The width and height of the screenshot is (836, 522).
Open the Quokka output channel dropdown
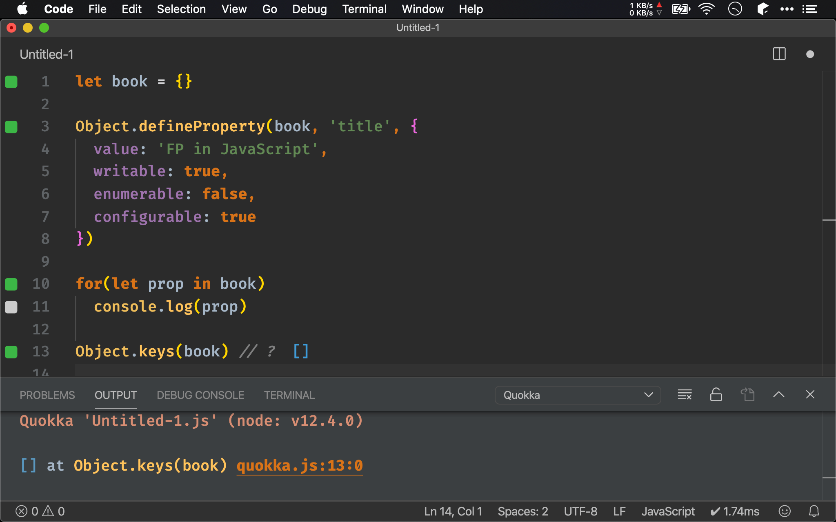coord(578,395)
